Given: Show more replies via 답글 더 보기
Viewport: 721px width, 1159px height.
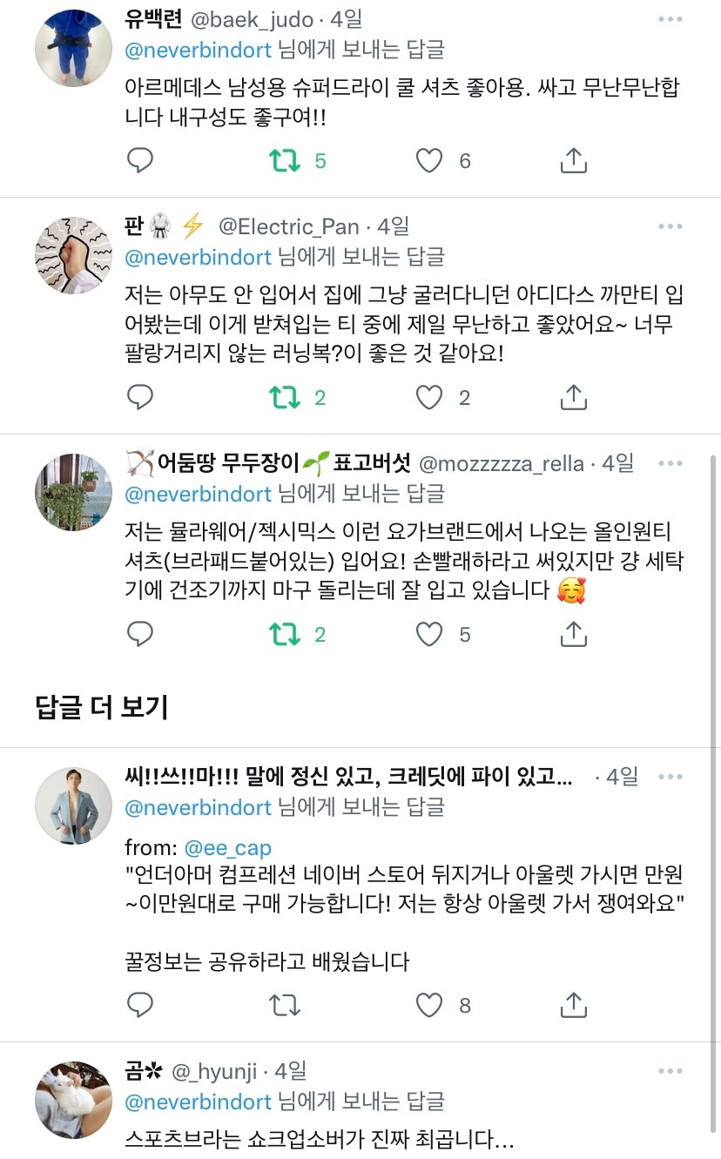Looking at the screenshot, I should coord(102,707).
